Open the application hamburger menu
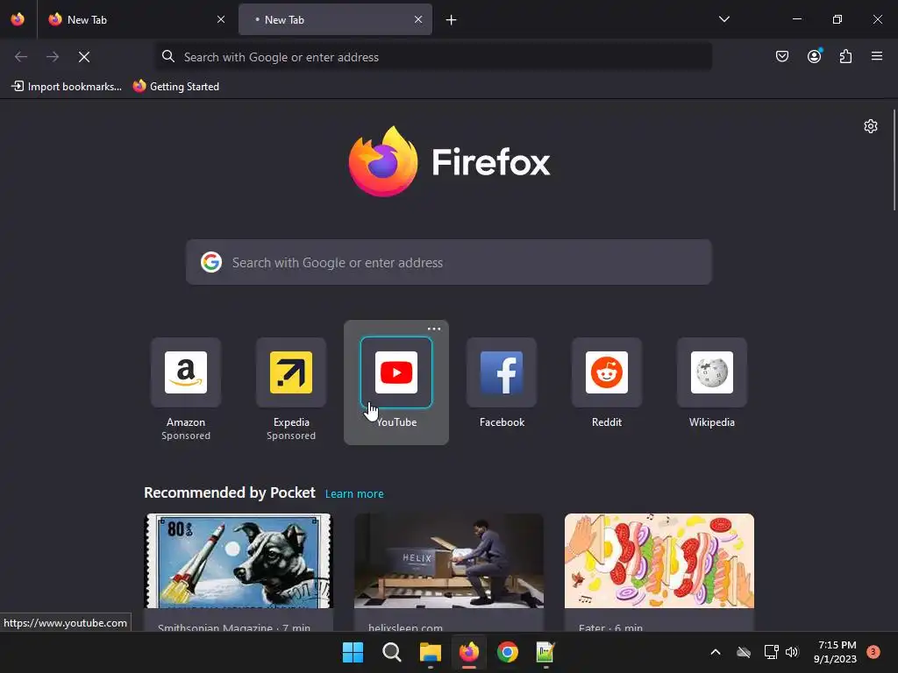The width and height of the screenshot is (898, 673). click(x=877, y=56)
